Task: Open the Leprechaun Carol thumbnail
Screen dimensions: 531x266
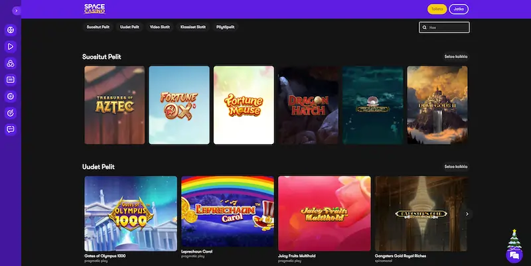Action: [228, 212]
